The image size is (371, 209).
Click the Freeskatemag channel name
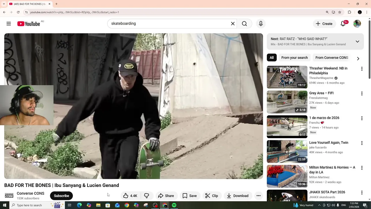tap(318, 98)
